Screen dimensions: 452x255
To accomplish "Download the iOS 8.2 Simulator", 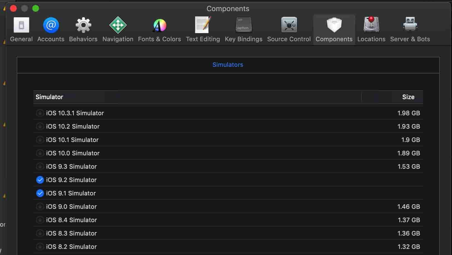I will point(40,247).
